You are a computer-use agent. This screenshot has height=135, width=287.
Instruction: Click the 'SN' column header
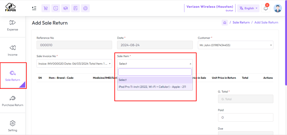point(40,78)
